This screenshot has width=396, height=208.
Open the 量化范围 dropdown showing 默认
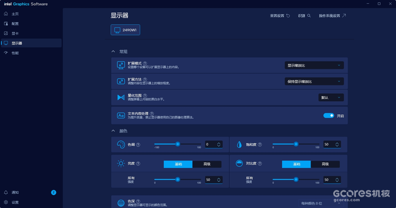point(331,97)
